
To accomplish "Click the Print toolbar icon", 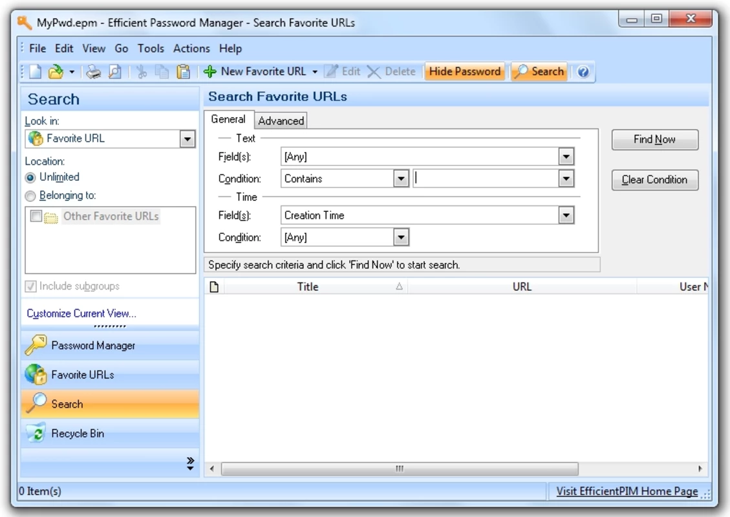I will (94, 72).
